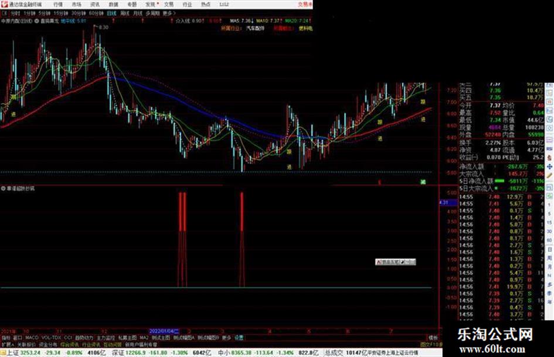Click the 交易 button in the top bar

pyautogui.click(x=305, y=5)
